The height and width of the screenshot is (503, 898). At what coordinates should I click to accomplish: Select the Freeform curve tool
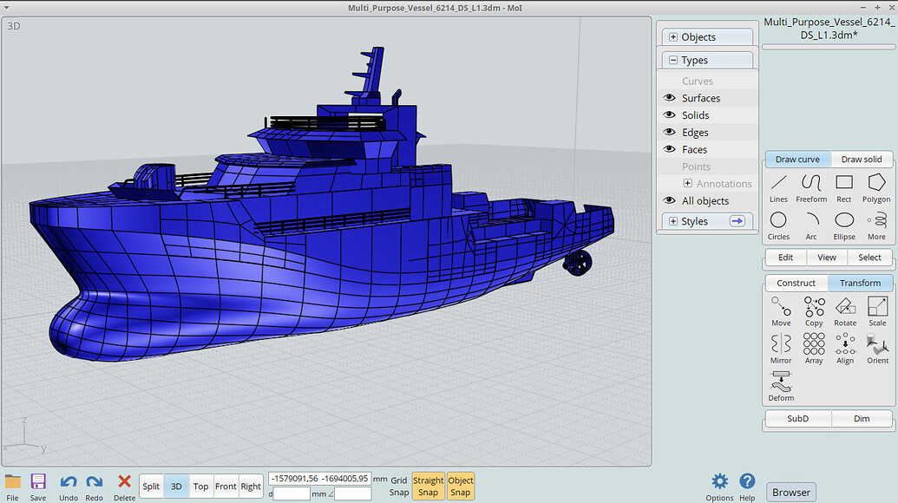coord(811,189)
